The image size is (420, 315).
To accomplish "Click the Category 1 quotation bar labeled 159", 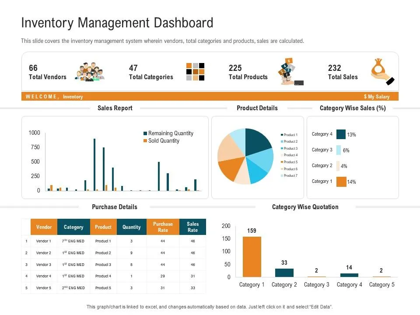I will point(252,257).
